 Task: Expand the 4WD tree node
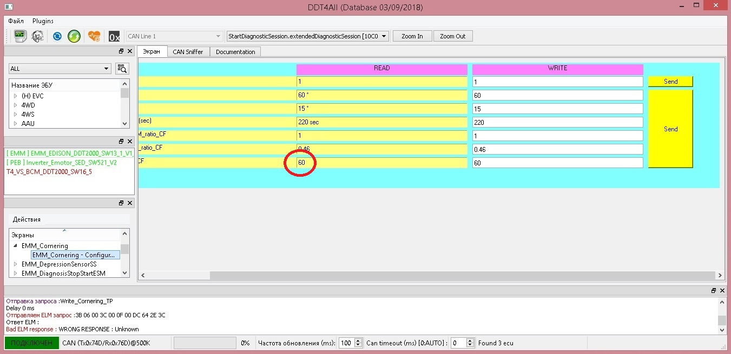15,105
